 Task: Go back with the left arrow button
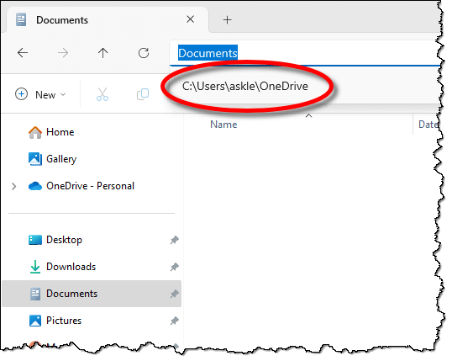[x=23, y=53]
